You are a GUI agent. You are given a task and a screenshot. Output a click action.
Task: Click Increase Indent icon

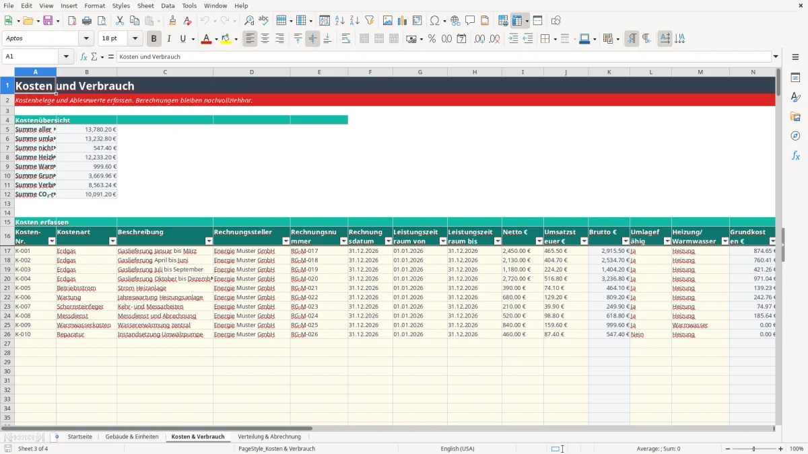[513, 39]
